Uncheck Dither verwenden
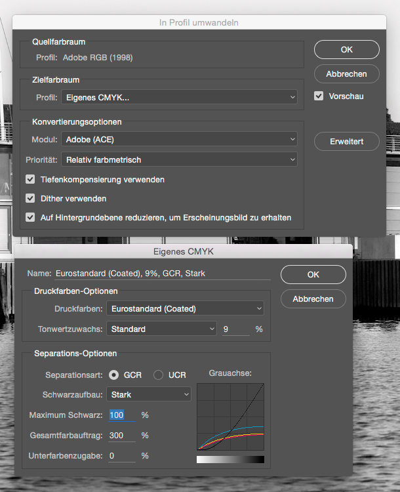The width and height of the screenshot is (400, 492). (30, 198)
